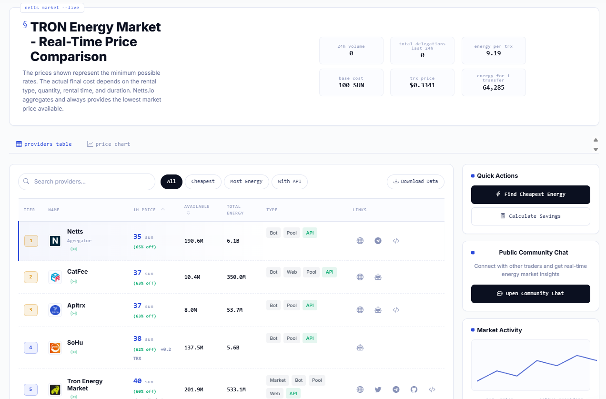Click the Netts API code icon
The height and width of the screenshot is (399, 606).
tap(396, 241)
